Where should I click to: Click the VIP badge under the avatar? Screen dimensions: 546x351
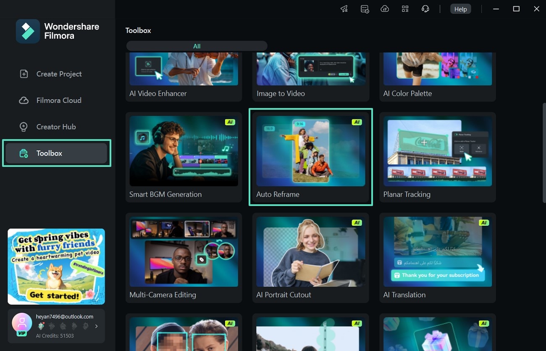coord(21,333)
